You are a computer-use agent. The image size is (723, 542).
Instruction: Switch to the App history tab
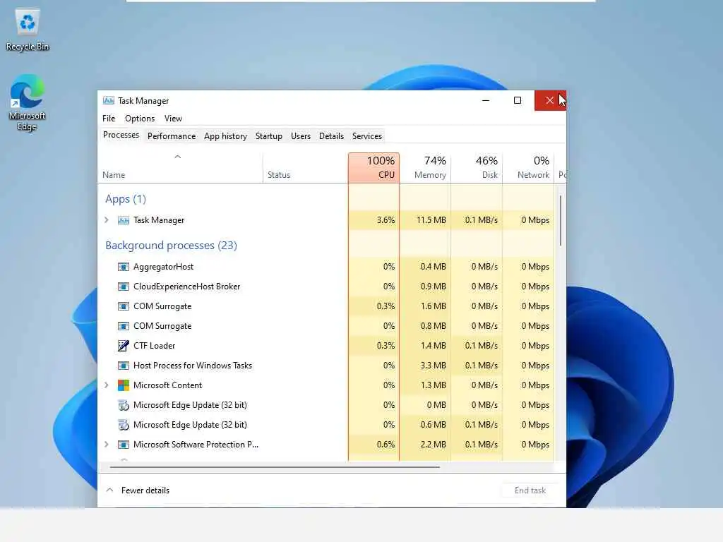point(225,136)
